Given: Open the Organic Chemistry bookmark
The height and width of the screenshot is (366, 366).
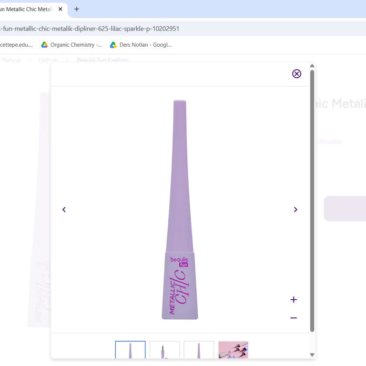Looking at the screenshot, I should point(71,45).
